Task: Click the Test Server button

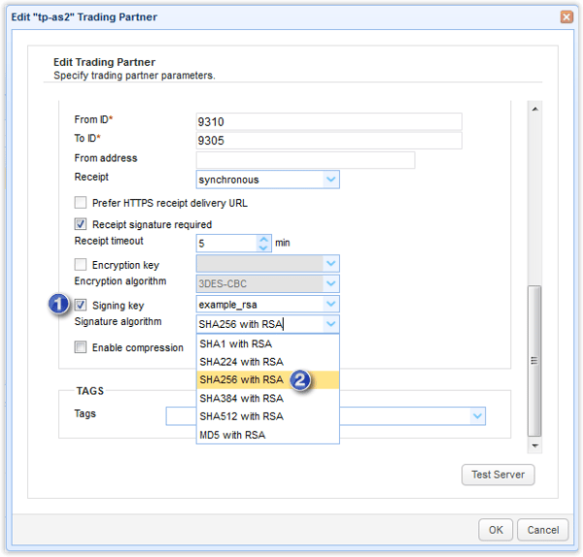Action: point(497,475)
